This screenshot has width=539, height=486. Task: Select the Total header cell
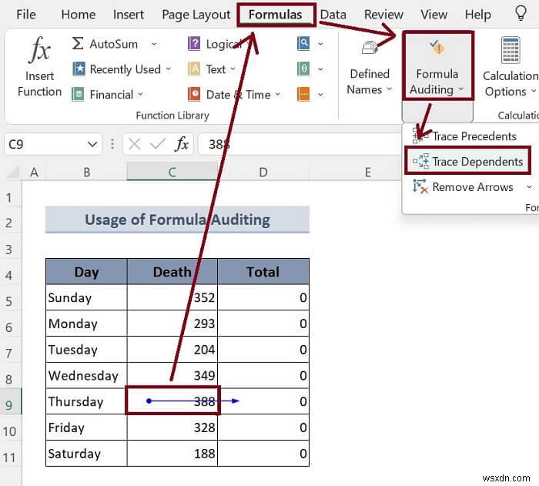point(263,272)
